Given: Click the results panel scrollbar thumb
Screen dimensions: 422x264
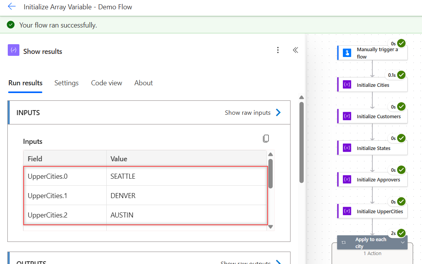Looking at the screenshot, I should pos(301,142).
